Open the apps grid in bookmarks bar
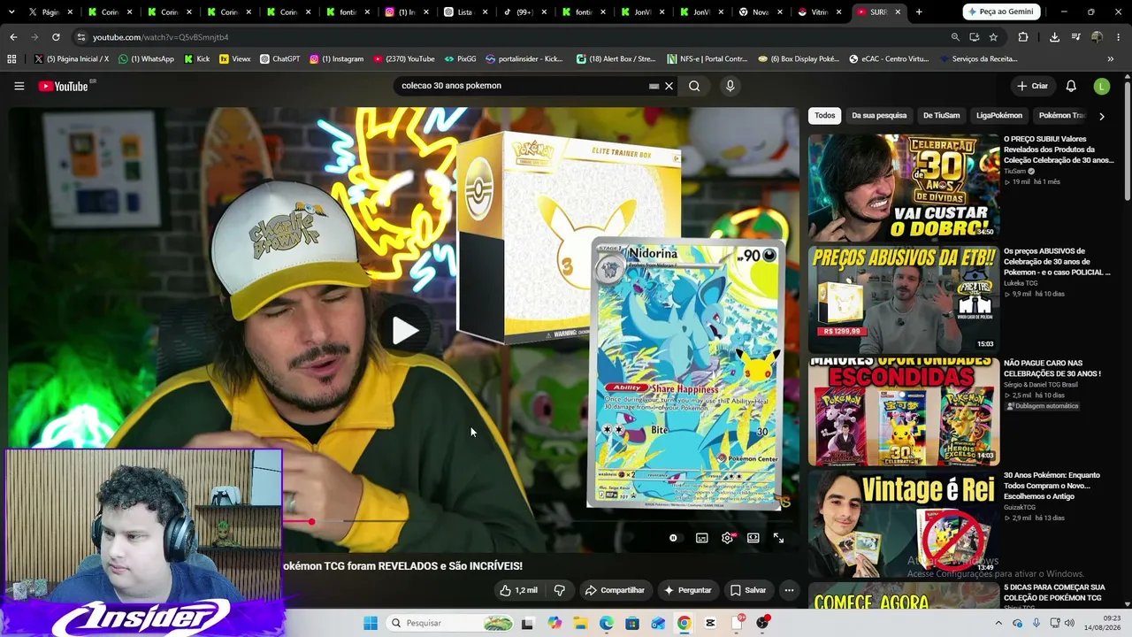The width and height of the screenshot is (1132, 637). (x=11, y=59)
